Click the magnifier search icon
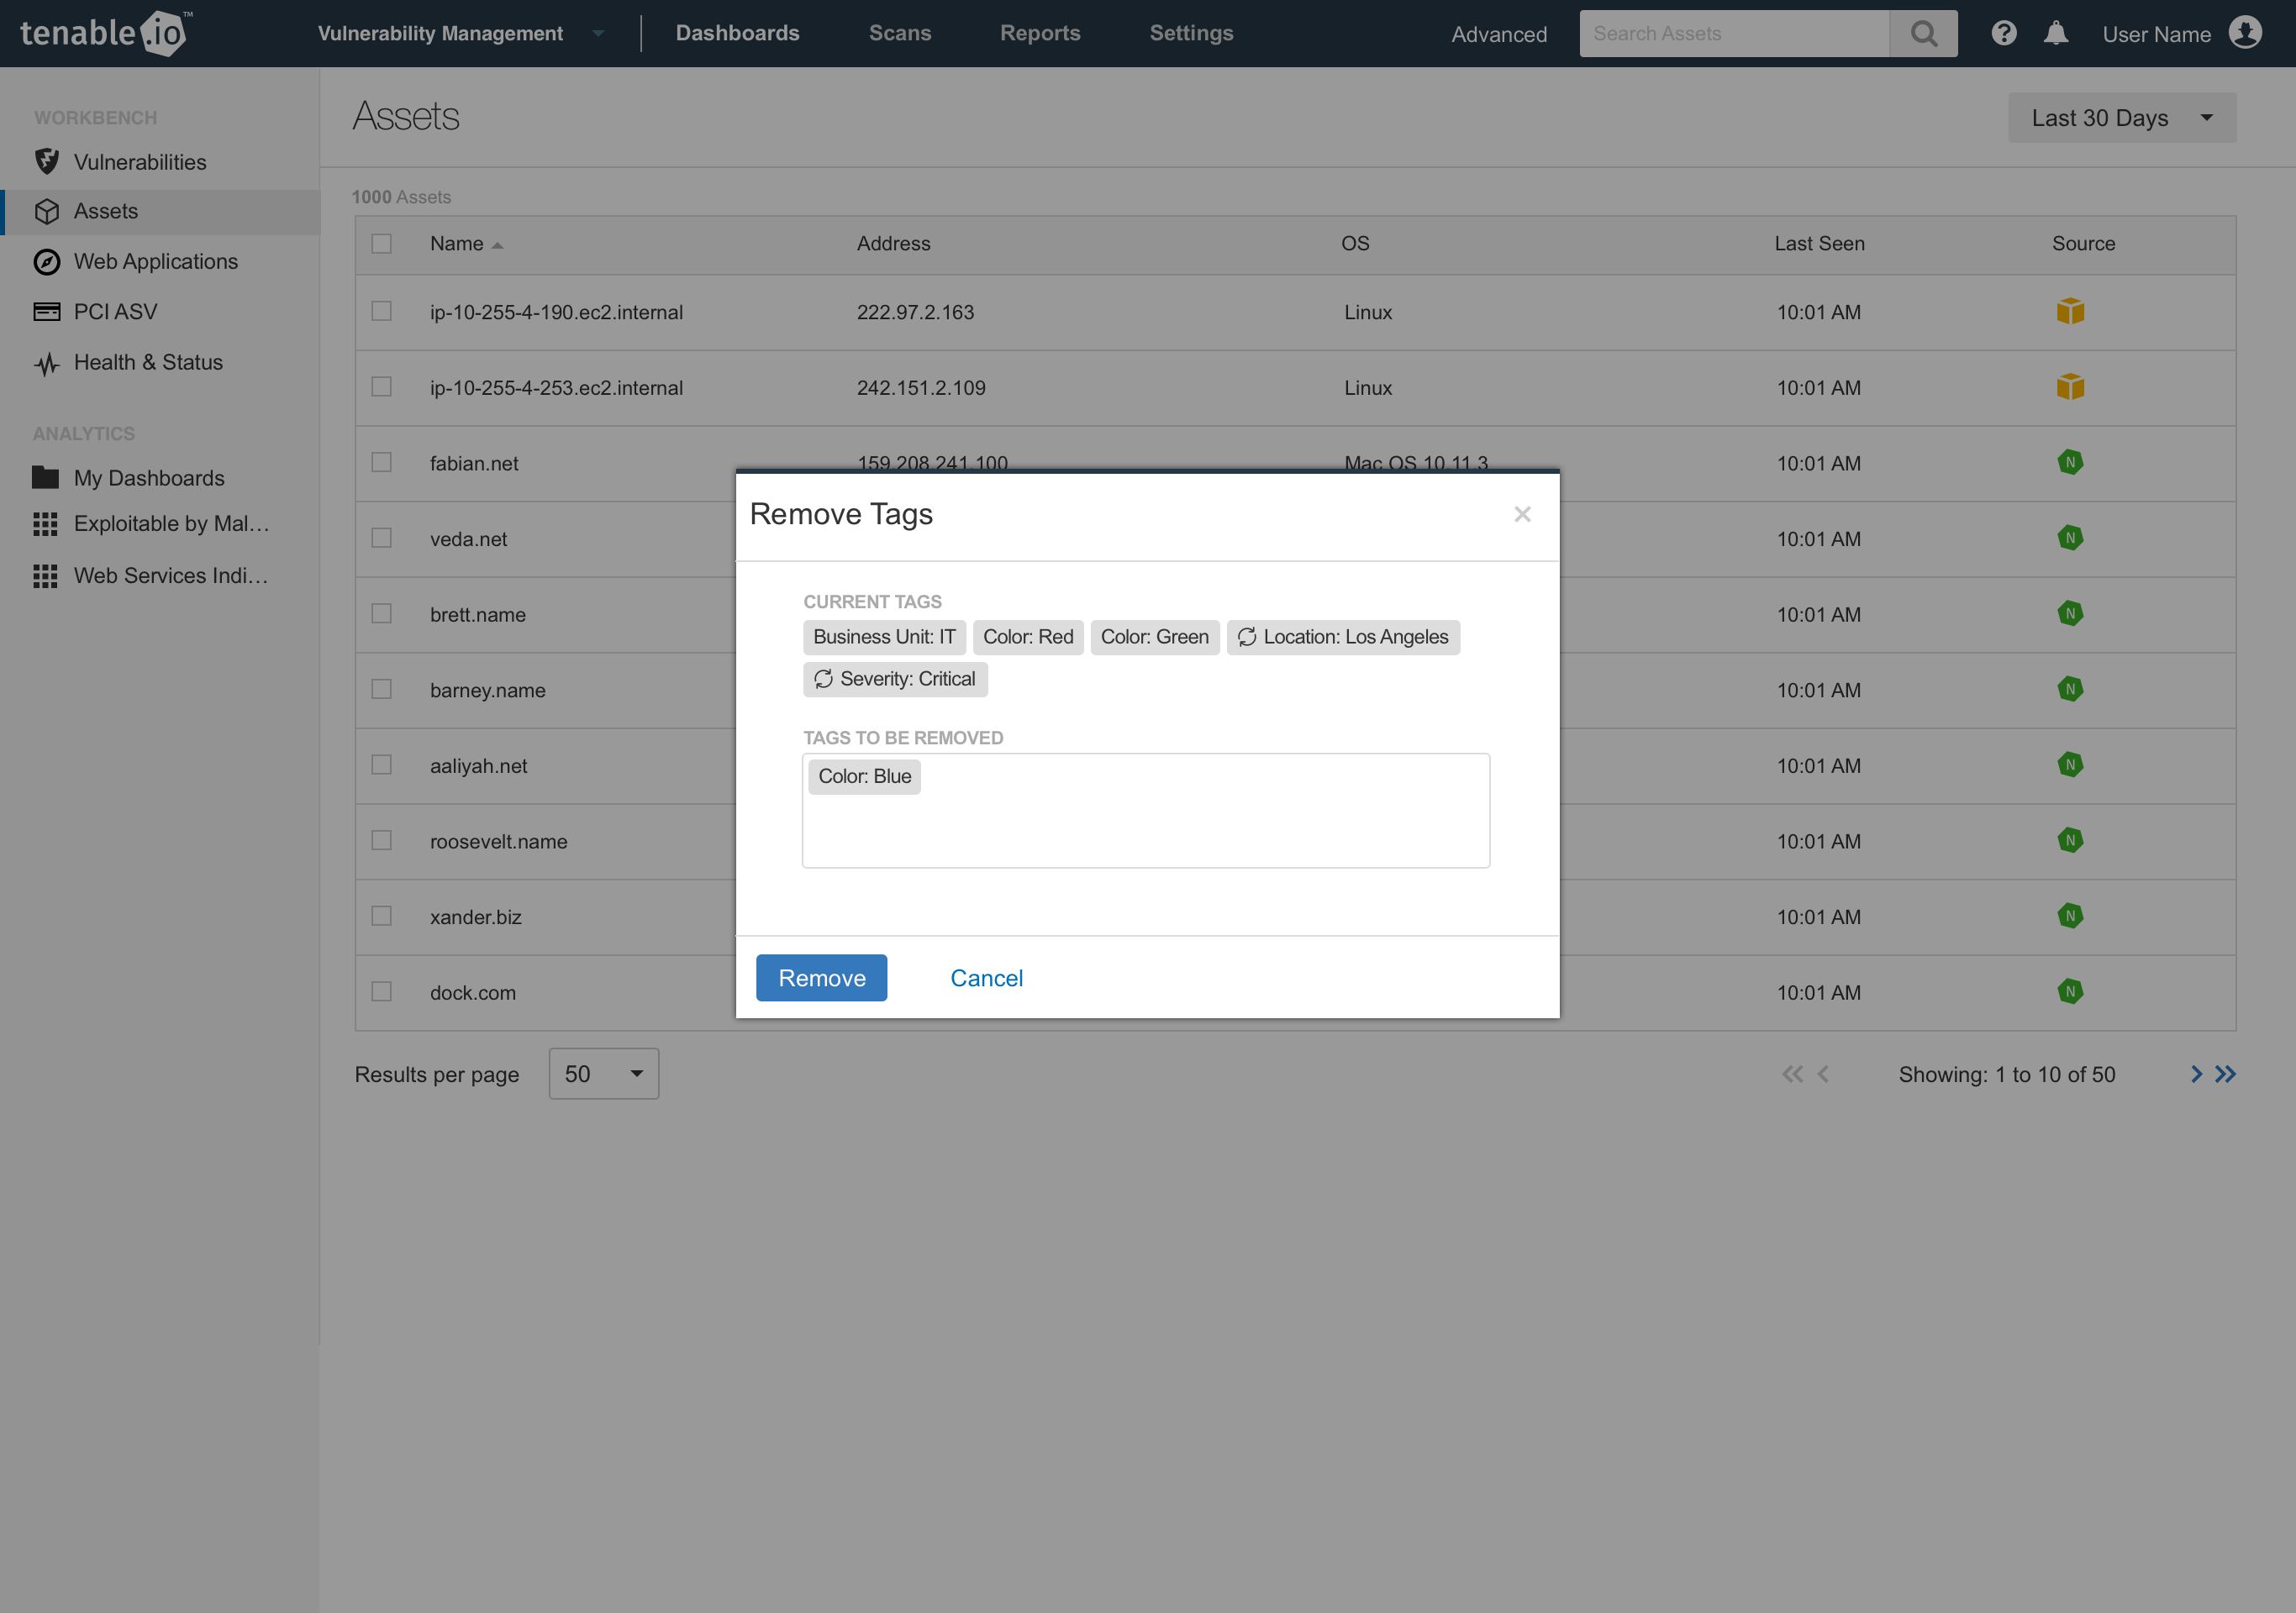This screenshot has width=2296, height=1613. coord(1922,34)
